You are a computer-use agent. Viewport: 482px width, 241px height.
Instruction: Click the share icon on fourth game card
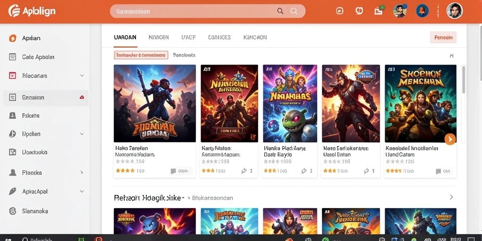pos(366,171)
